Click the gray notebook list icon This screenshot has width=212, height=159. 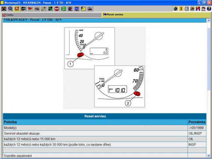(x=187, y=8)
